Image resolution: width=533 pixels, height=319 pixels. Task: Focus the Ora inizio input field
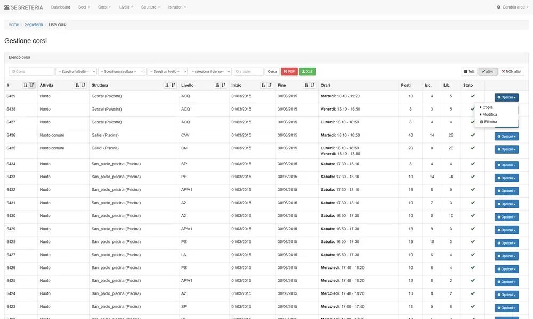coord(248,72)
